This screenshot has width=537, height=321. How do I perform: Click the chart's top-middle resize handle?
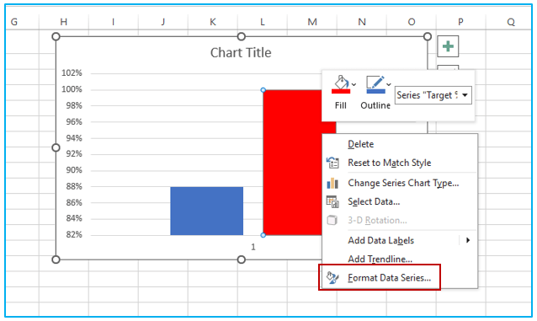(242, 36)
